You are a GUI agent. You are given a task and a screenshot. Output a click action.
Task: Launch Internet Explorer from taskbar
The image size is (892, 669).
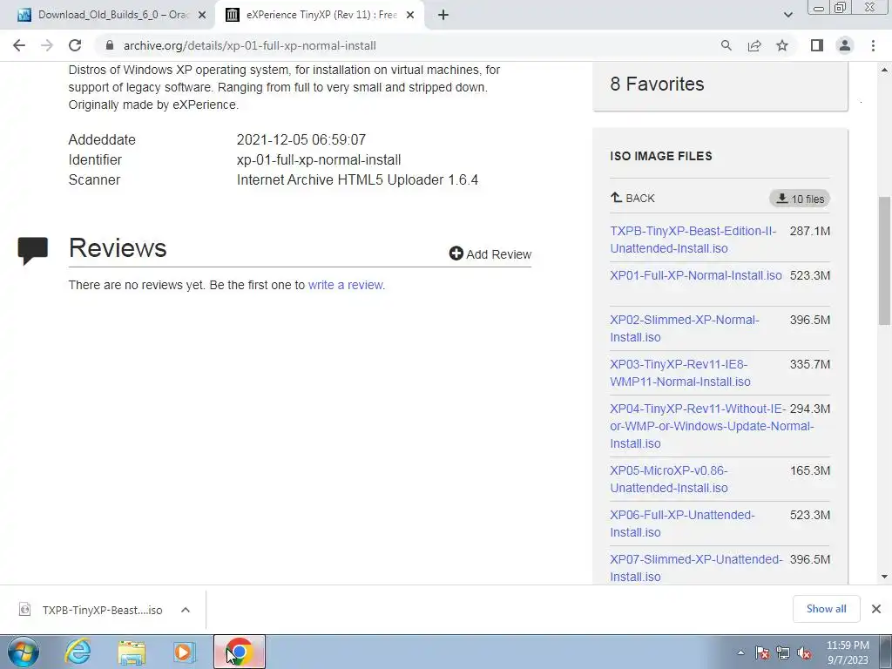coord(78,652)
